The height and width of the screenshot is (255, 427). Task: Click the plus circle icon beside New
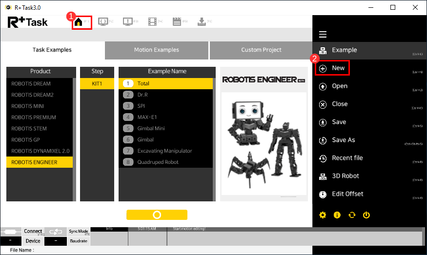pyautogui.click(x=323, y=69)
